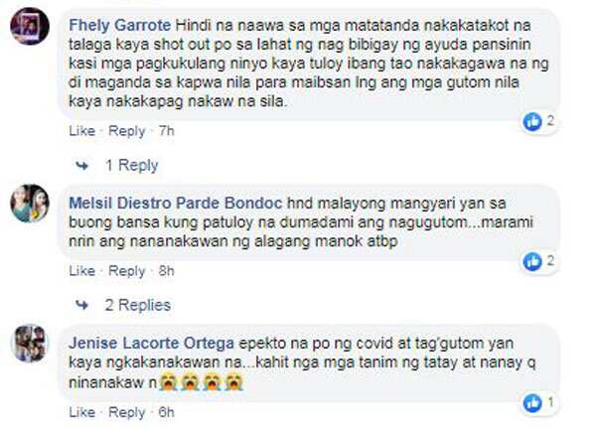Expand "2 Replies" under Melsil's comment
The width and height of the screenshot is (596, 436).
[138, 305]
